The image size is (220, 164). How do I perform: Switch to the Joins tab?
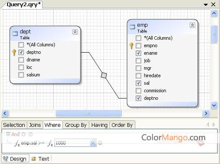click(x=35, y=125)
